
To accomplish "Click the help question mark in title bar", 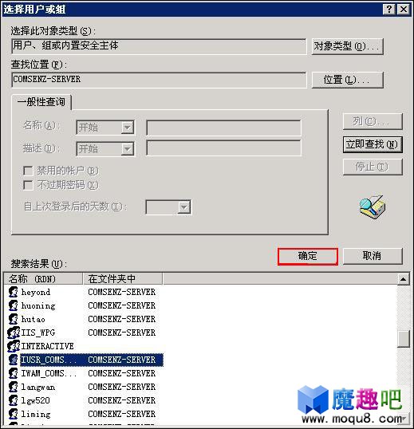I will click(x=389, y=10).
